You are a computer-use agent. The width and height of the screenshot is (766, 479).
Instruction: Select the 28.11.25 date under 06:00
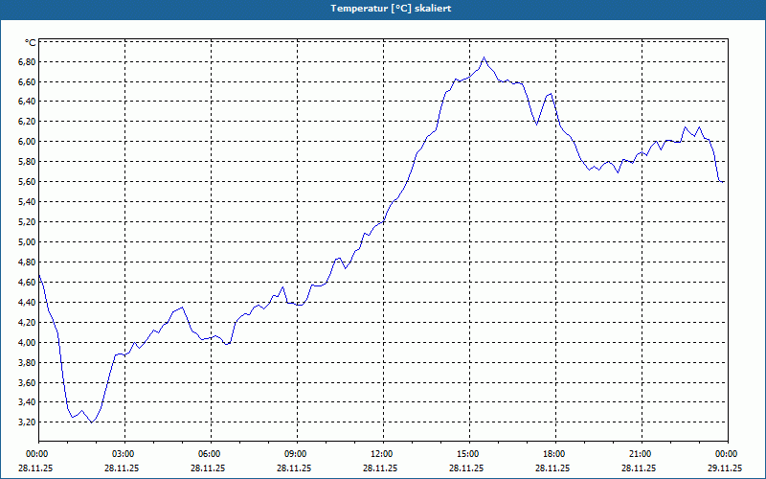pos(208,468)
